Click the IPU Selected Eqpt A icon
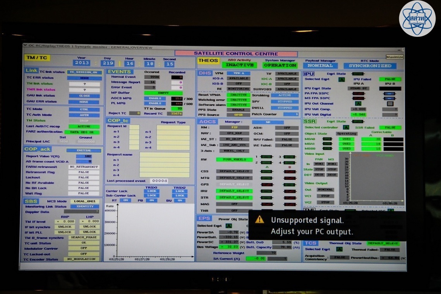441x294 pixels. pyautogui.click(x=341, y=79)
